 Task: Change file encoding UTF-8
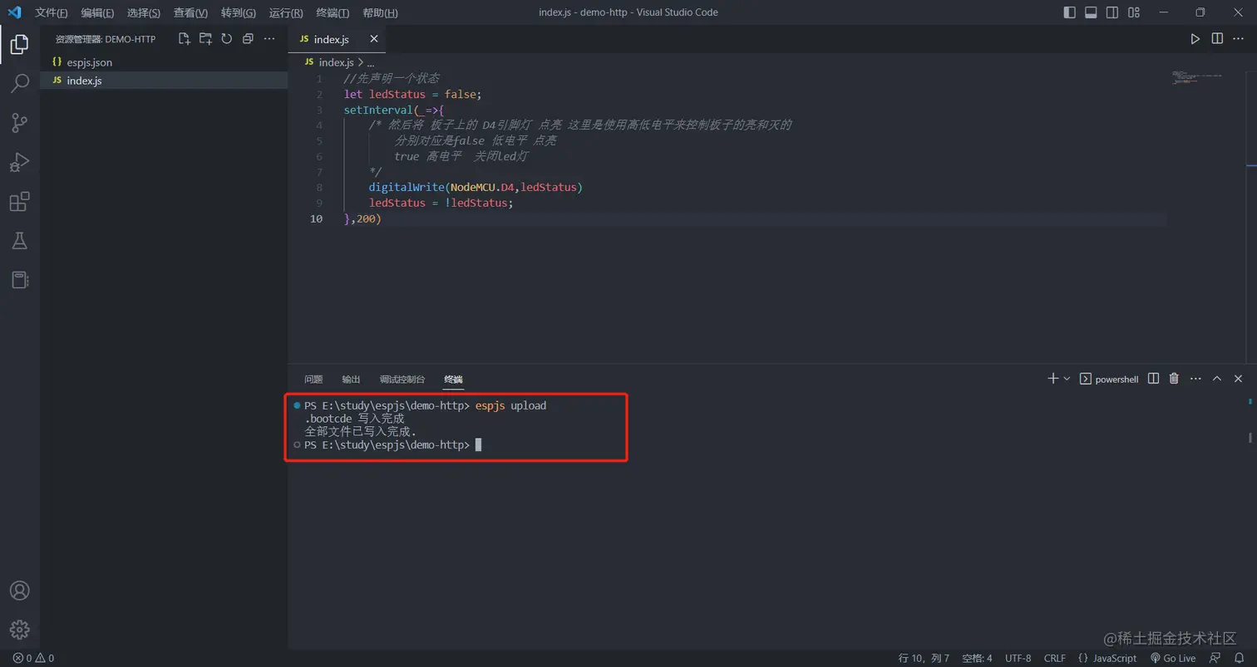[1018, 658]
